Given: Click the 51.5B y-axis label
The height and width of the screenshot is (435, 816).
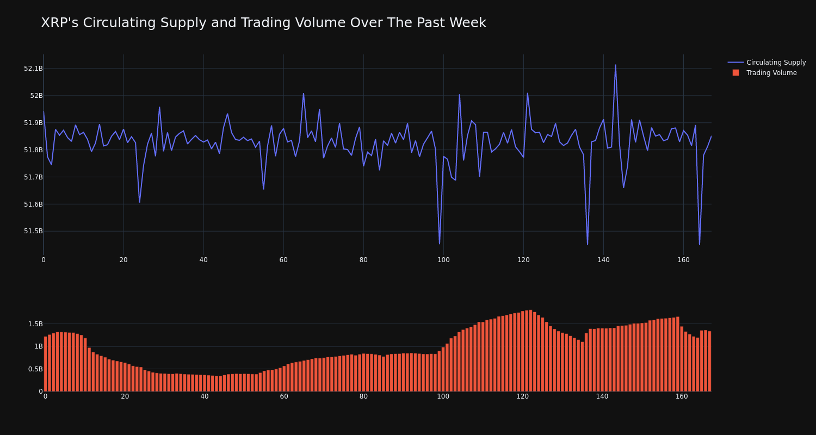Looking at the screenshot, I should tap(33, 231).
